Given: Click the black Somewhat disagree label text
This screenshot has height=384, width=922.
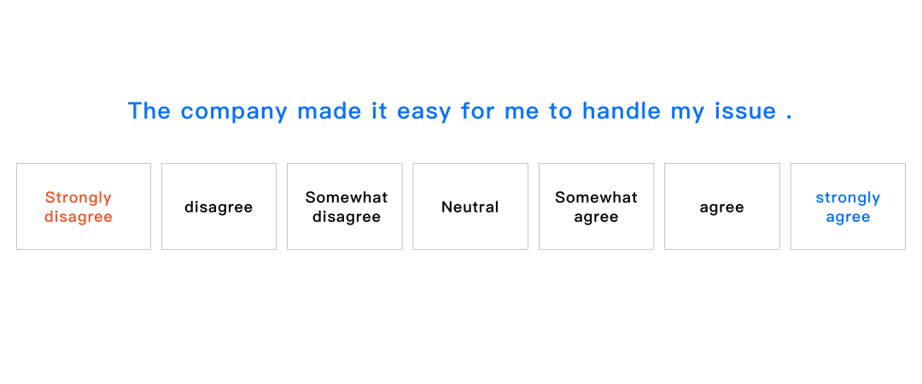Looking at the screenshot, I should (347, 207).
